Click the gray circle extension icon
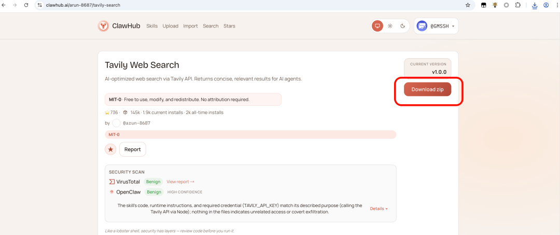 (506, 5)
